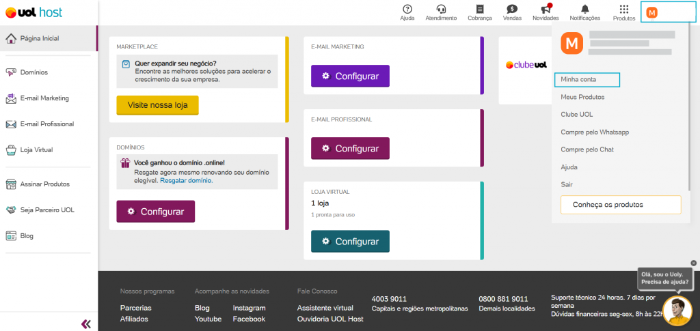The width and height of the screenshot is (700, 331).
Task: Click the 4003 9011 phone number
Action: click(389, 299)
